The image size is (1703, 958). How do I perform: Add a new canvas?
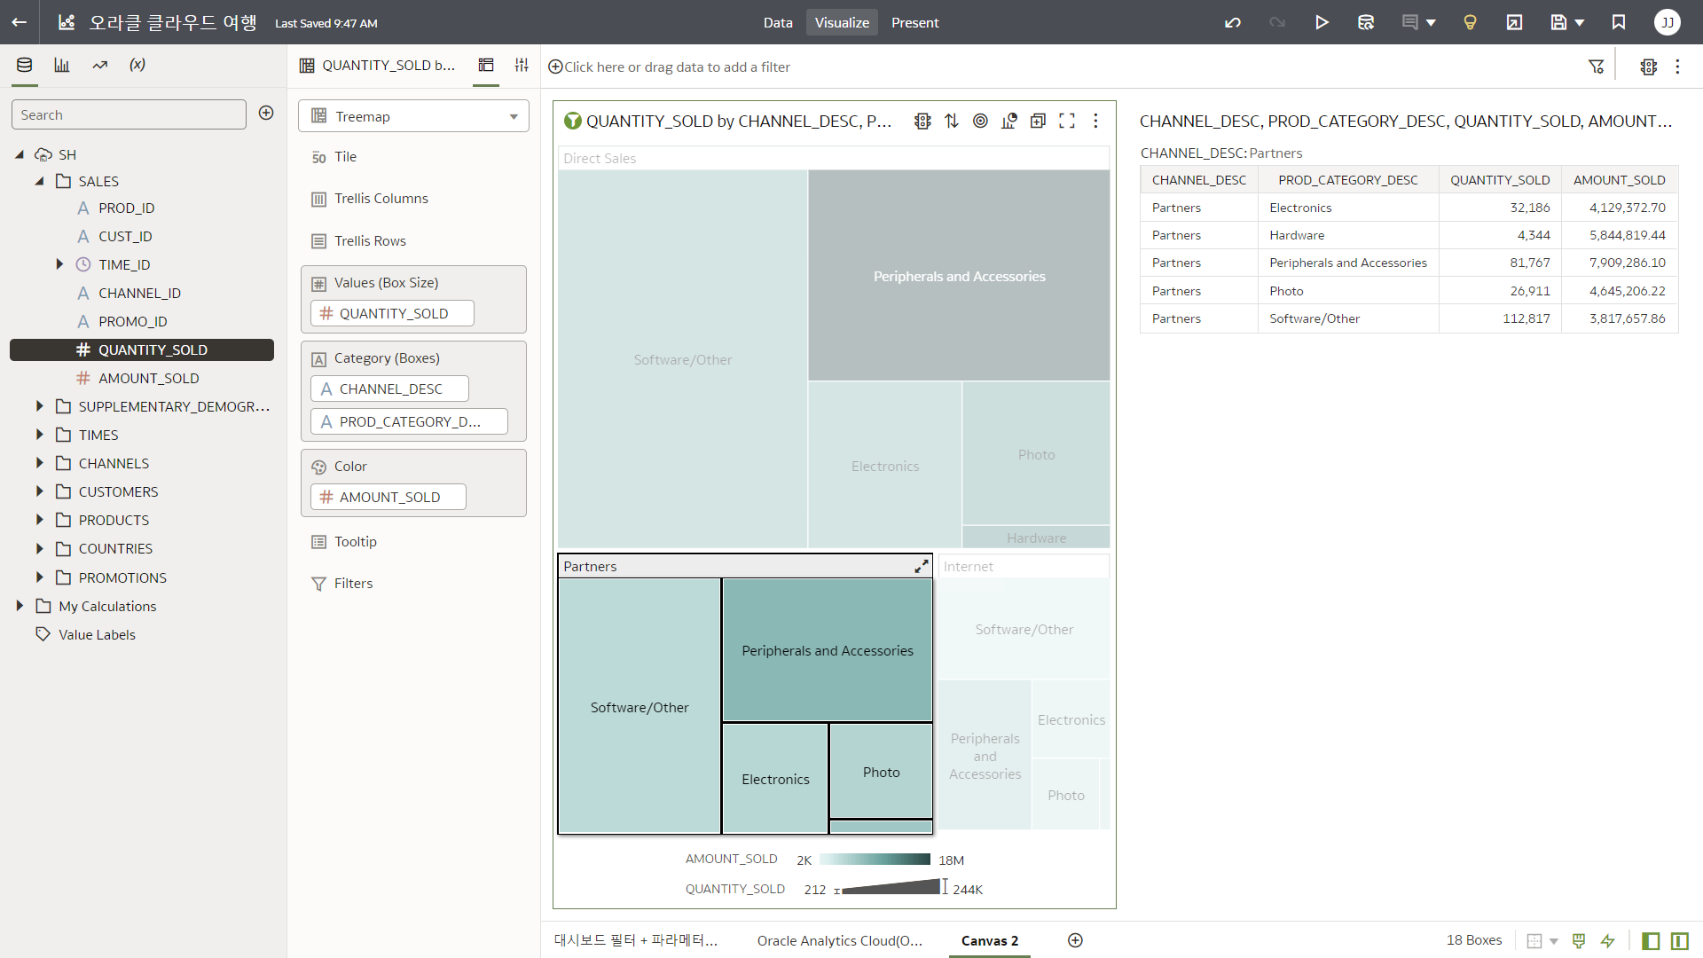pyautogui.click(x=1075, y=940)
